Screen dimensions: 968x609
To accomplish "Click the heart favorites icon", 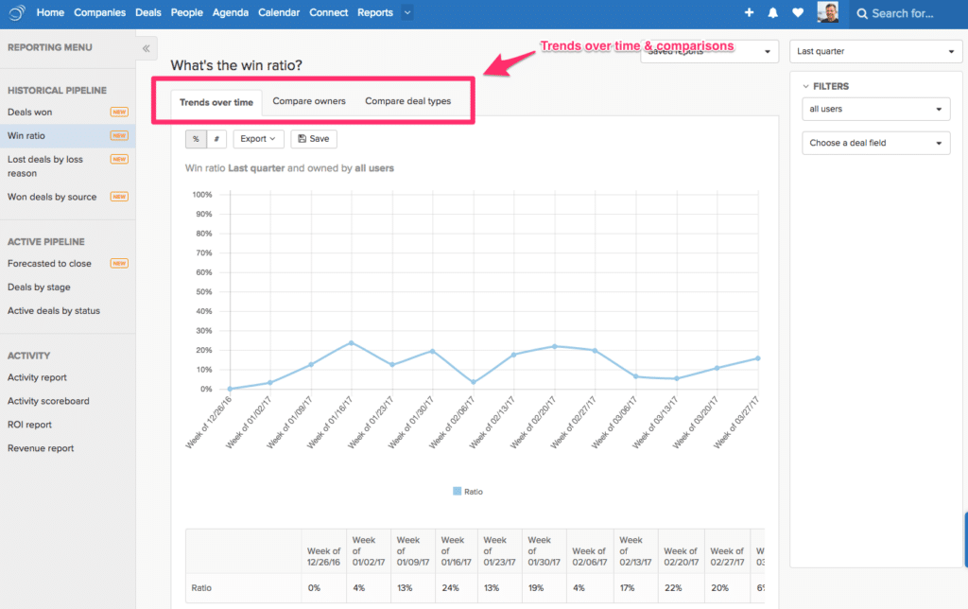I will (798, 13).
